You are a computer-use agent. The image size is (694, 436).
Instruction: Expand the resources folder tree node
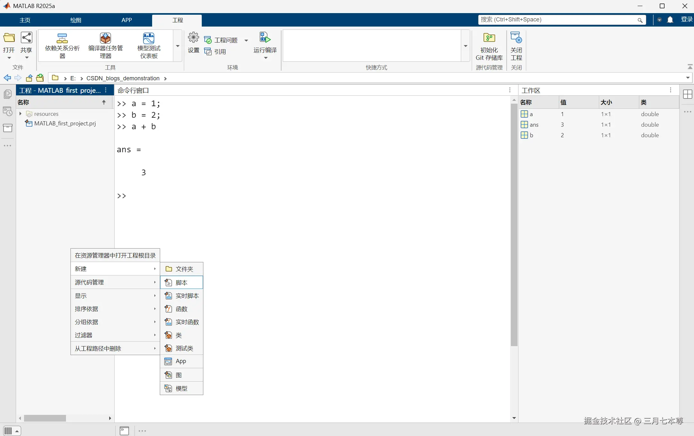[20, 114]
